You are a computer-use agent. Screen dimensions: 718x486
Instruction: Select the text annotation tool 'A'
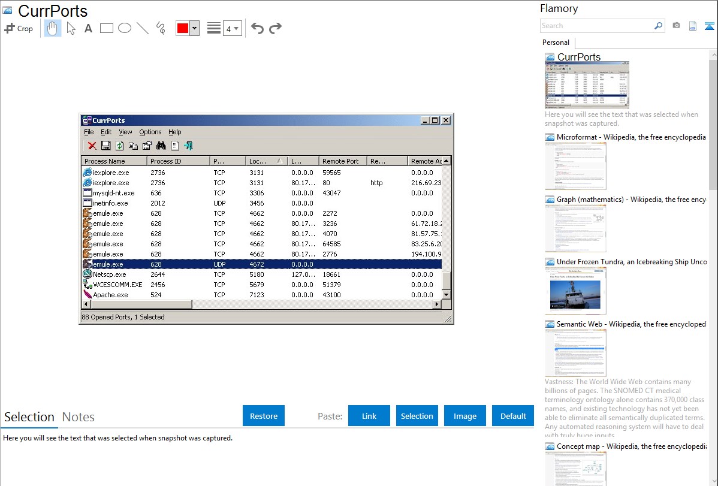88,28
